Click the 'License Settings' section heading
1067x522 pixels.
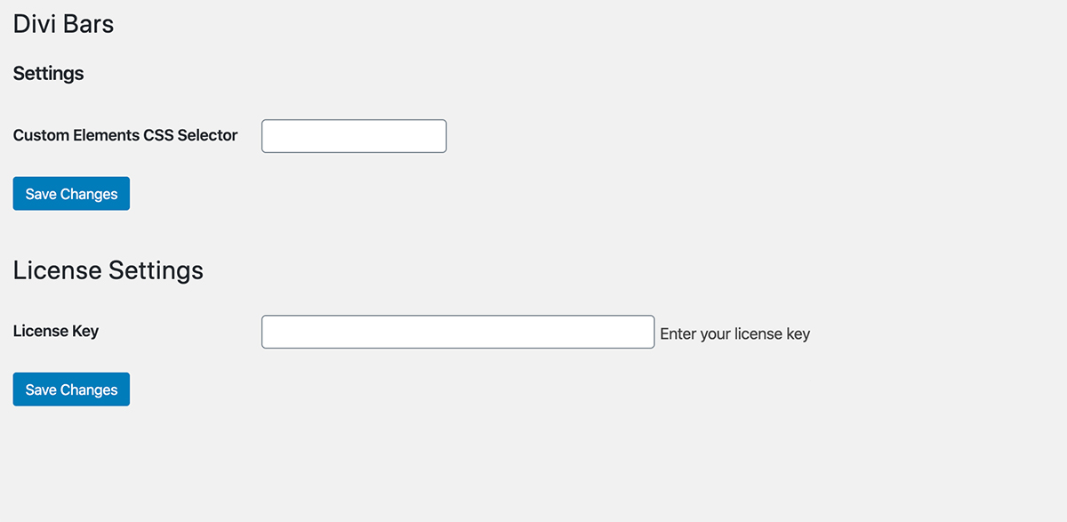[108, 270]
